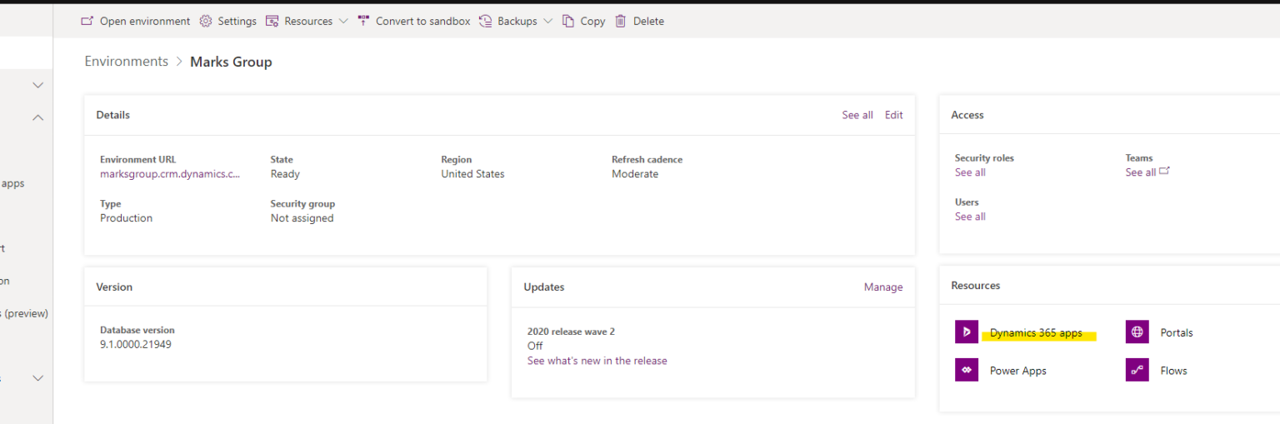Click the Delete trash icon
The image size is (1280, 424).
(620, 21)
